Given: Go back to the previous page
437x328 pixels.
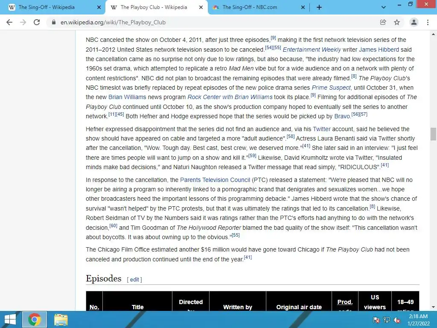Looking at the screenshot, I should [x=9, y=22].
